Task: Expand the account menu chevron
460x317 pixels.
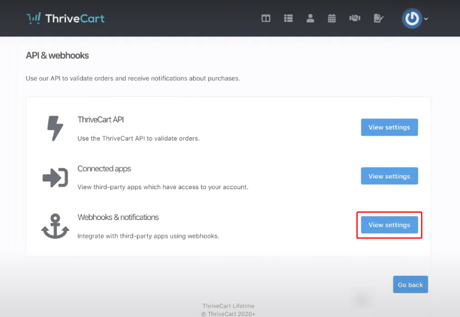Action: (426, 19)
